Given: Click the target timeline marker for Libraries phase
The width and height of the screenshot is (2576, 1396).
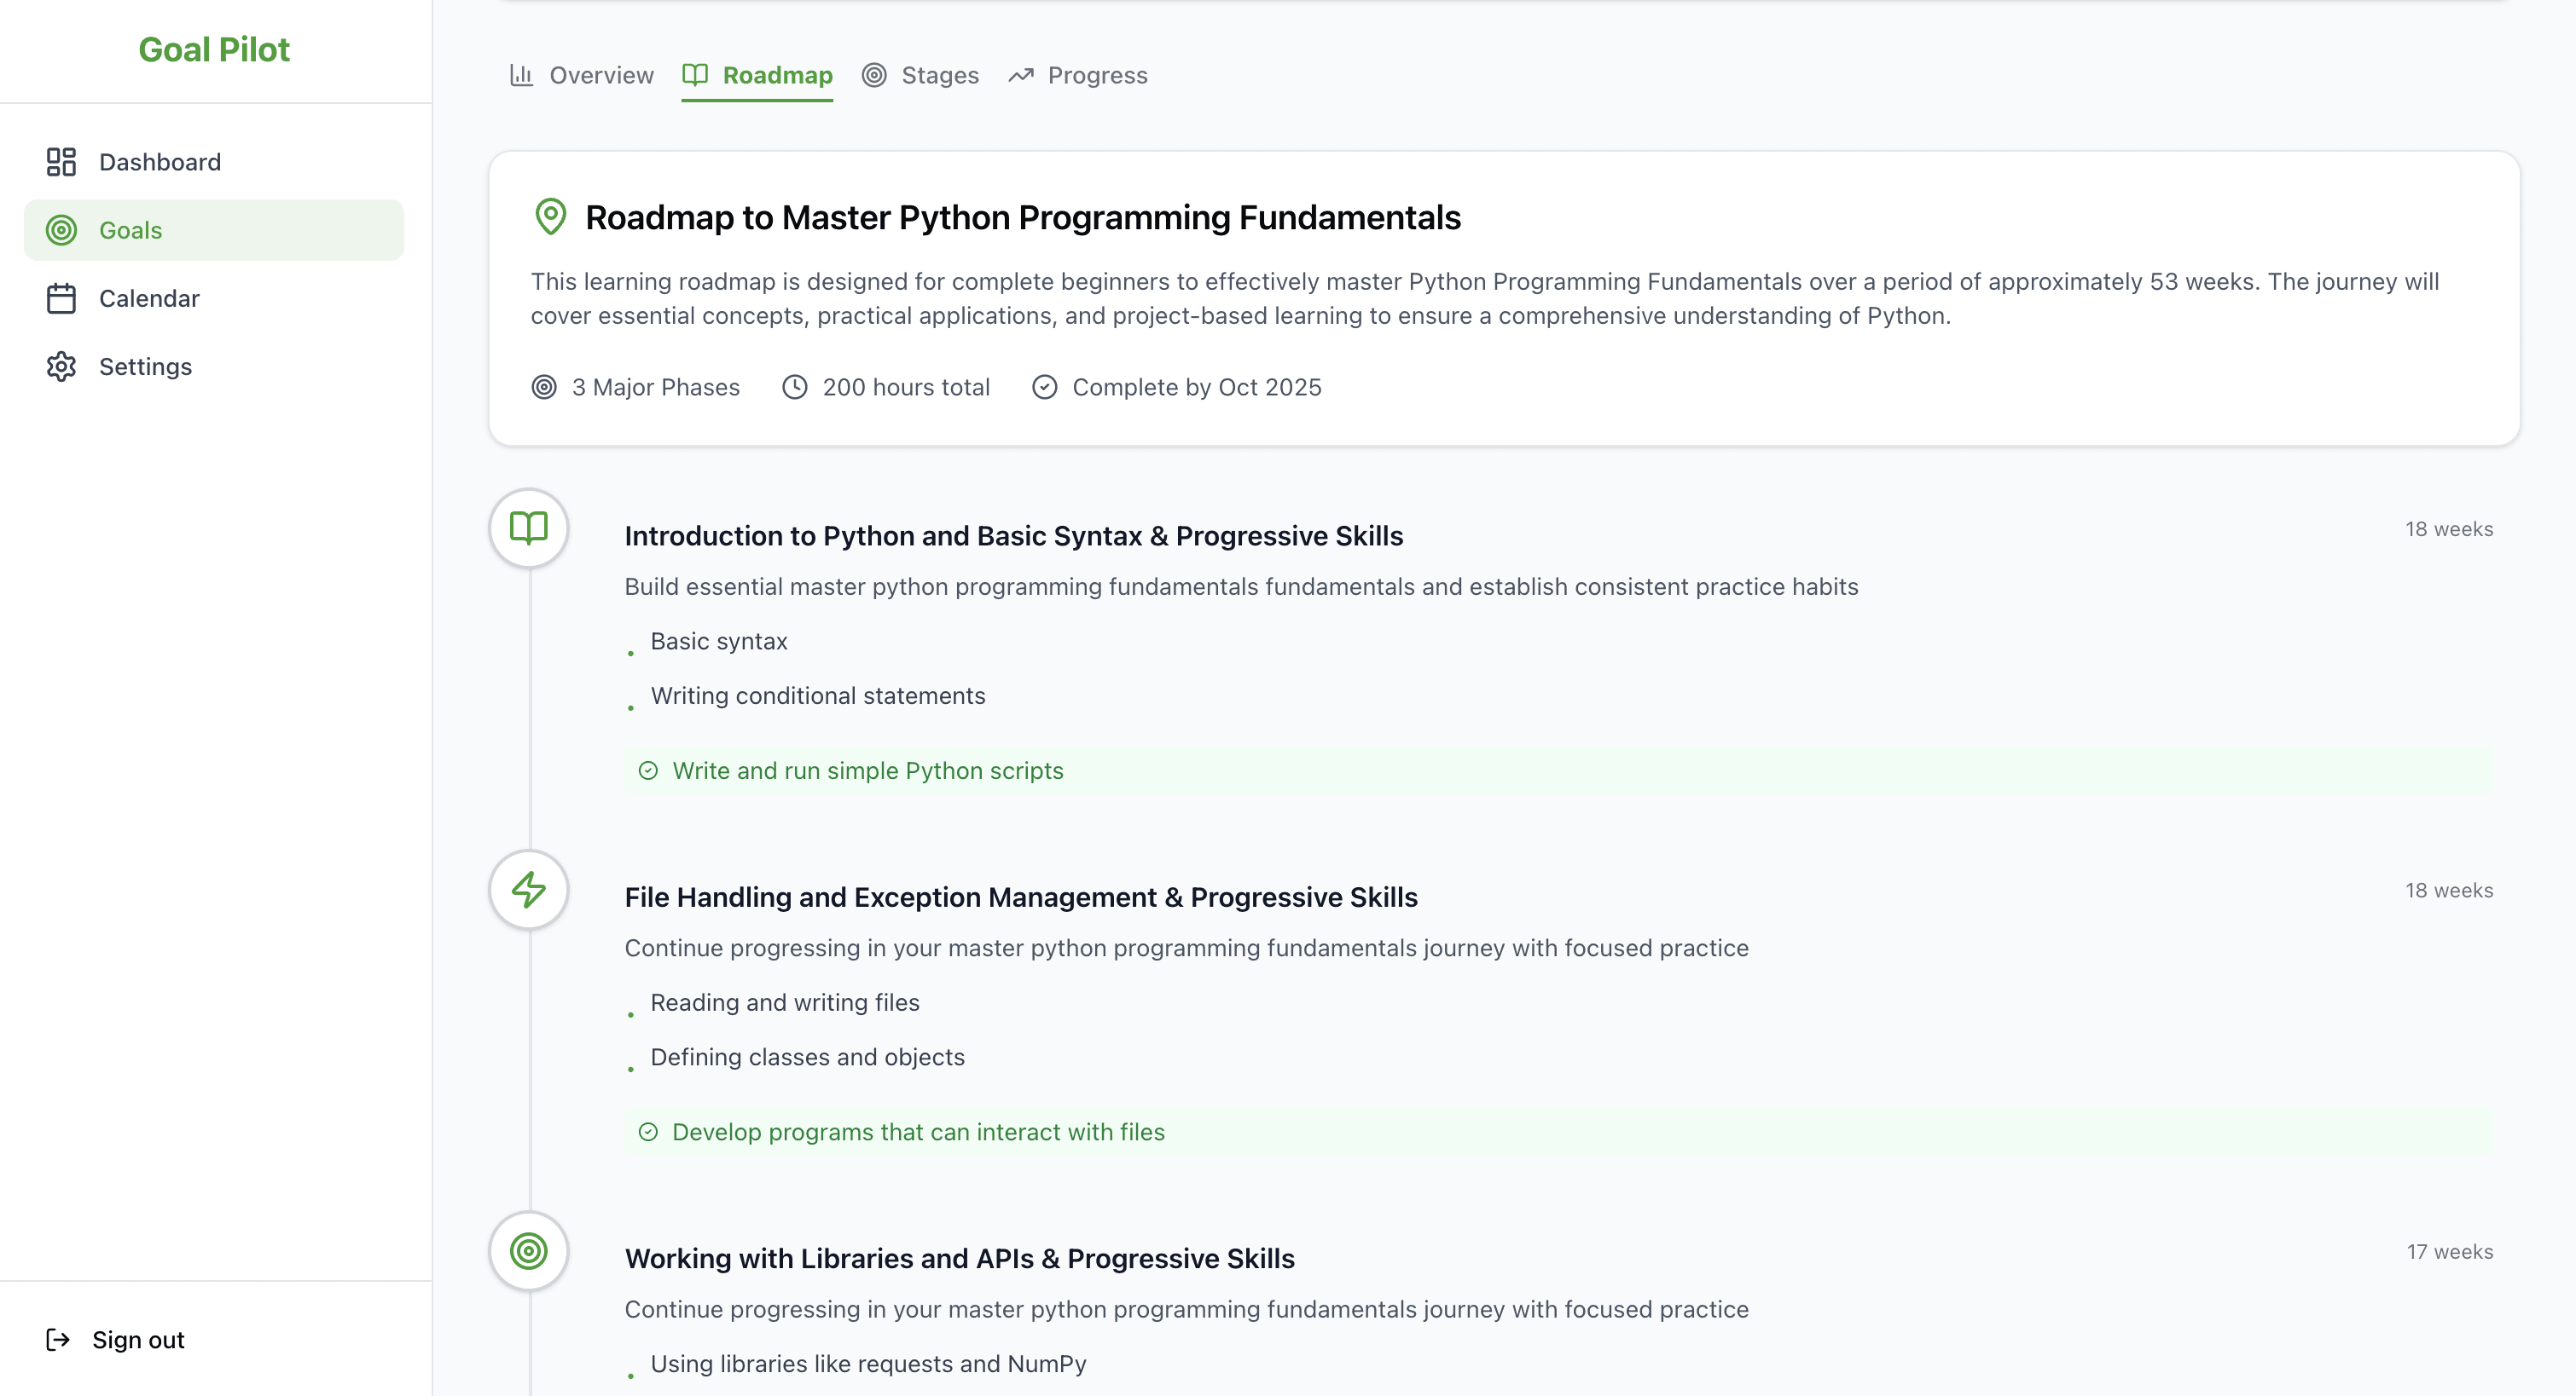Looking at the screenshot, I should coord(529,1251).
